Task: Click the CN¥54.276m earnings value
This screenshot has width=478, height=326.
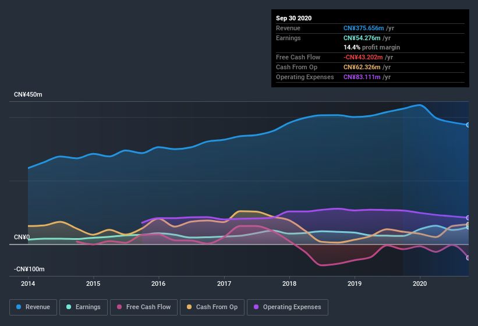Action: [x=362, y=38]
